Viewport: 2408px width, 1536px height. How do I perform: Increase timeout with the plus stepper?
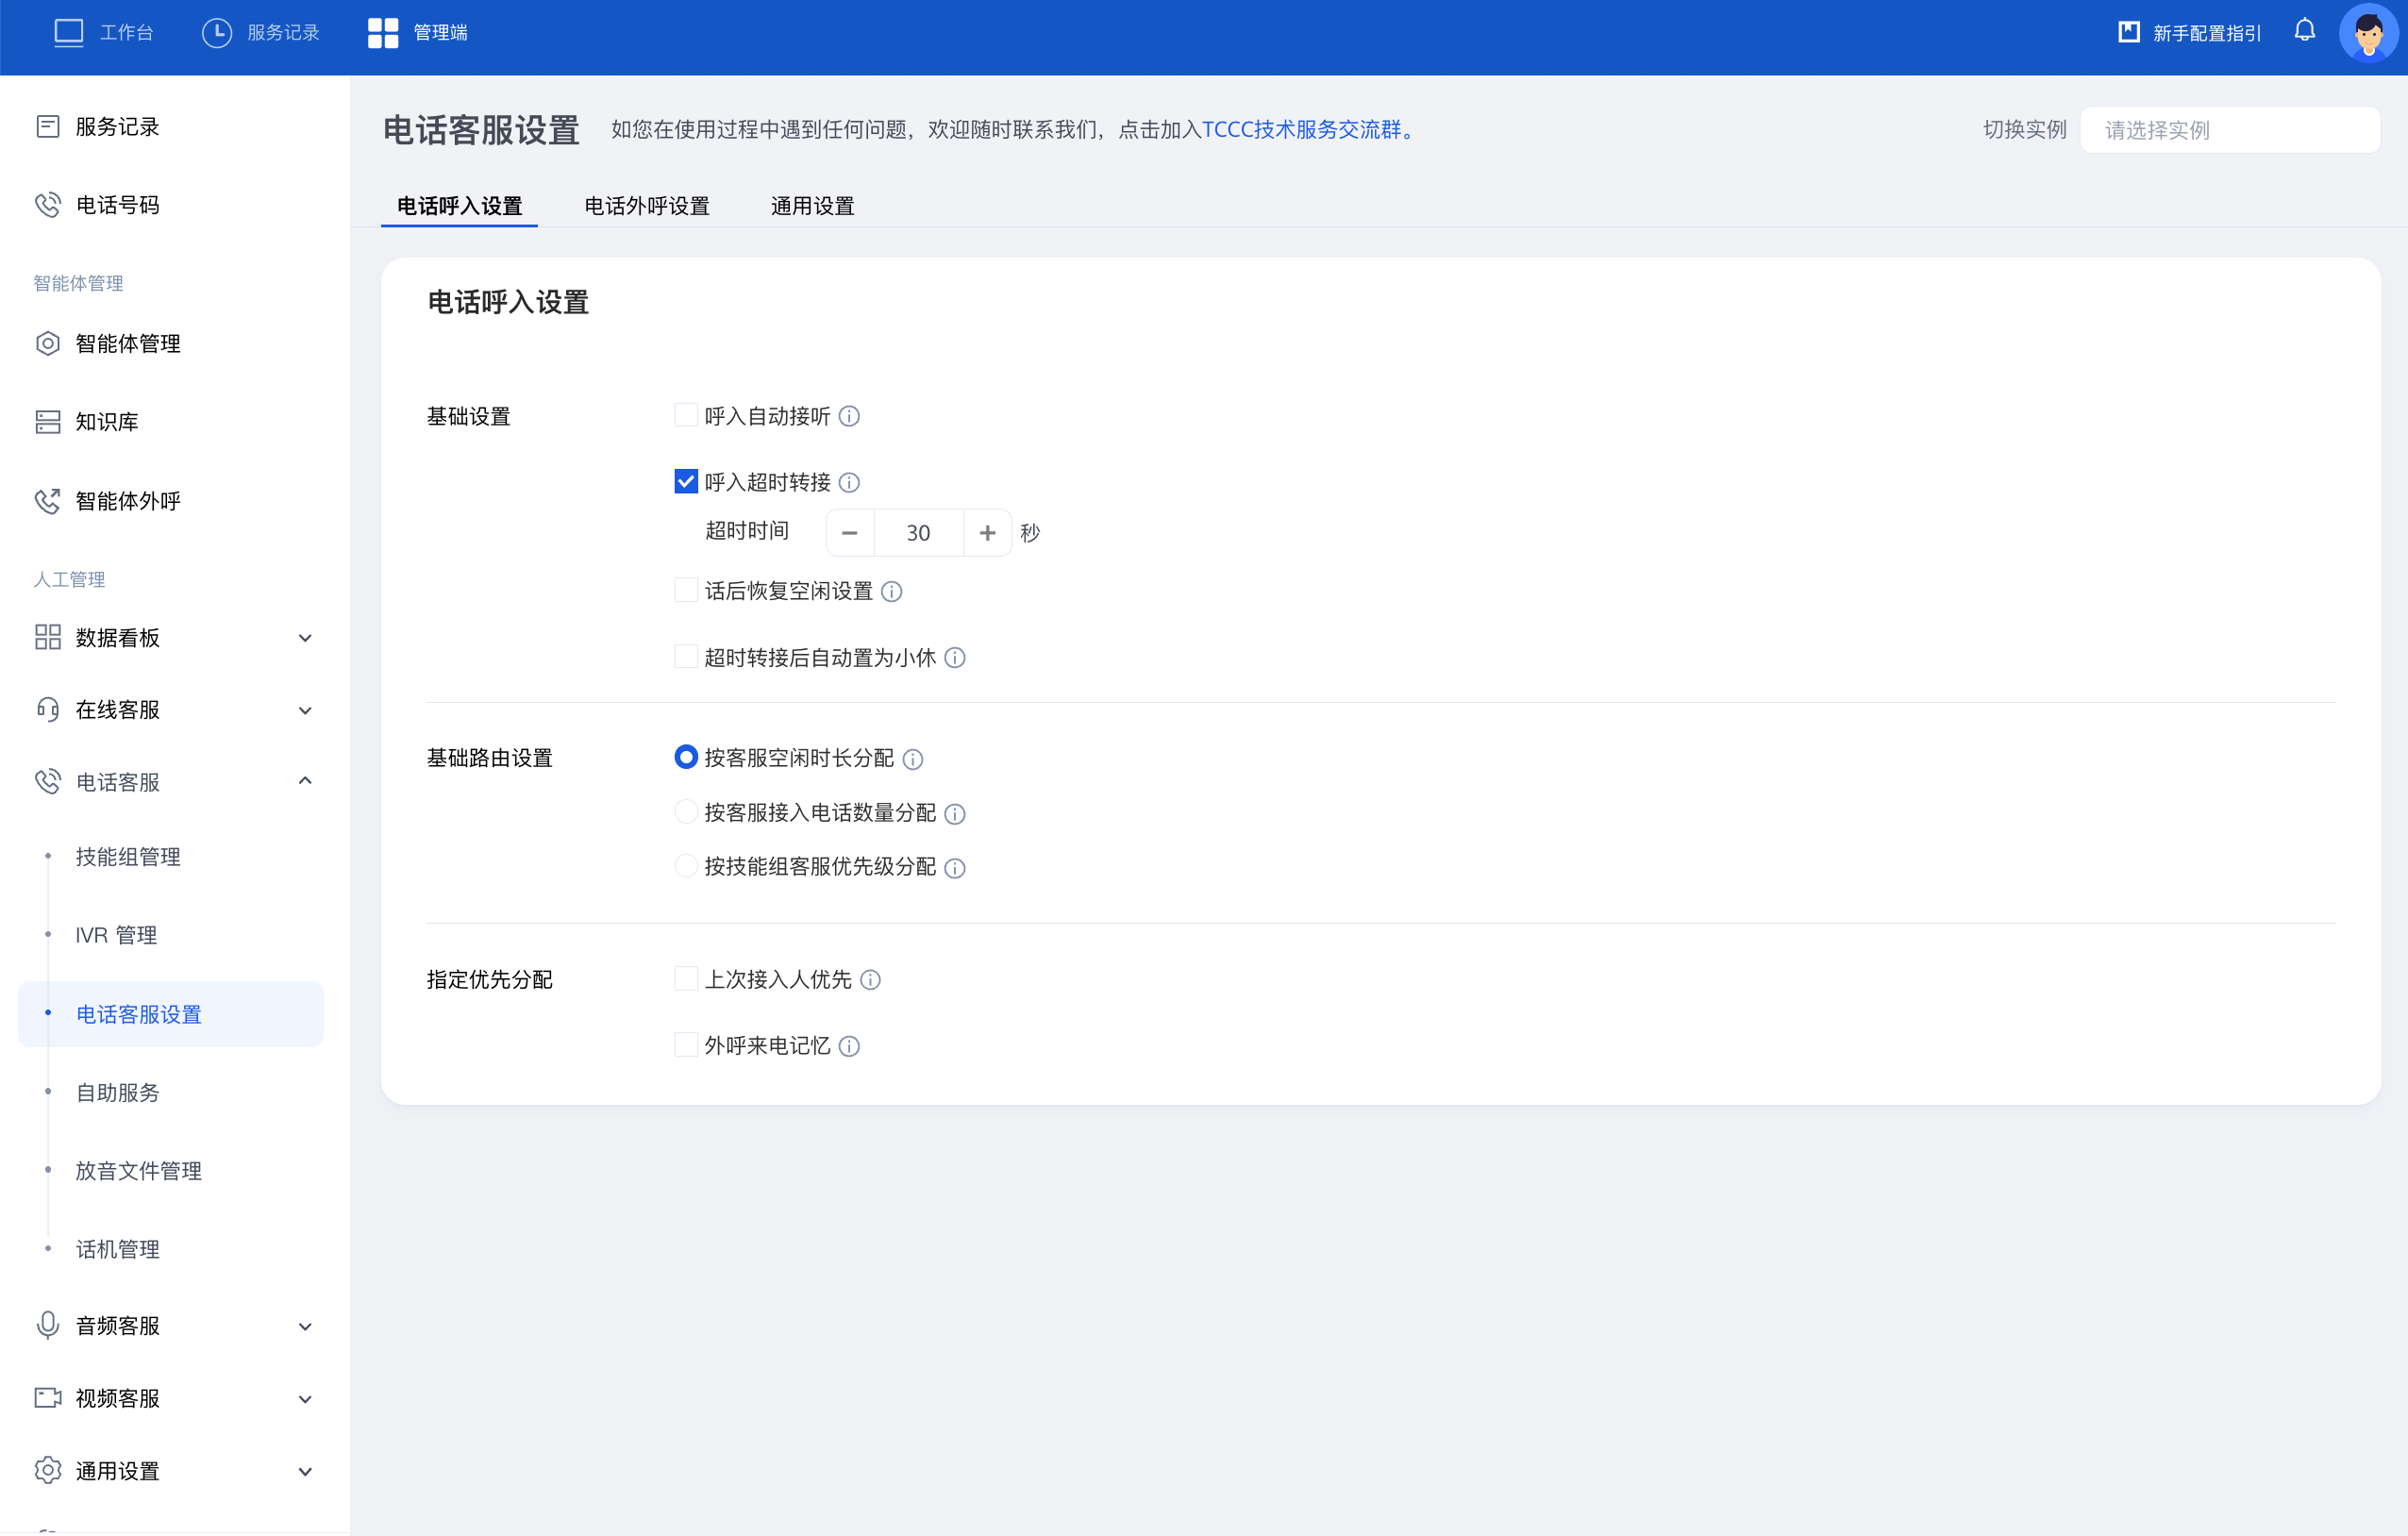987,533
